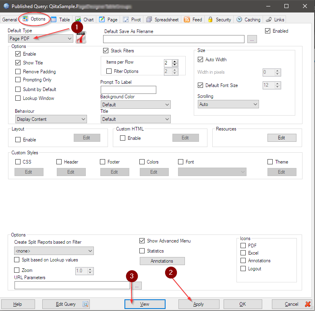Viewport: 315px width, 311px height.
Task: Click Edit in Resources group
Action: point(282,138)
